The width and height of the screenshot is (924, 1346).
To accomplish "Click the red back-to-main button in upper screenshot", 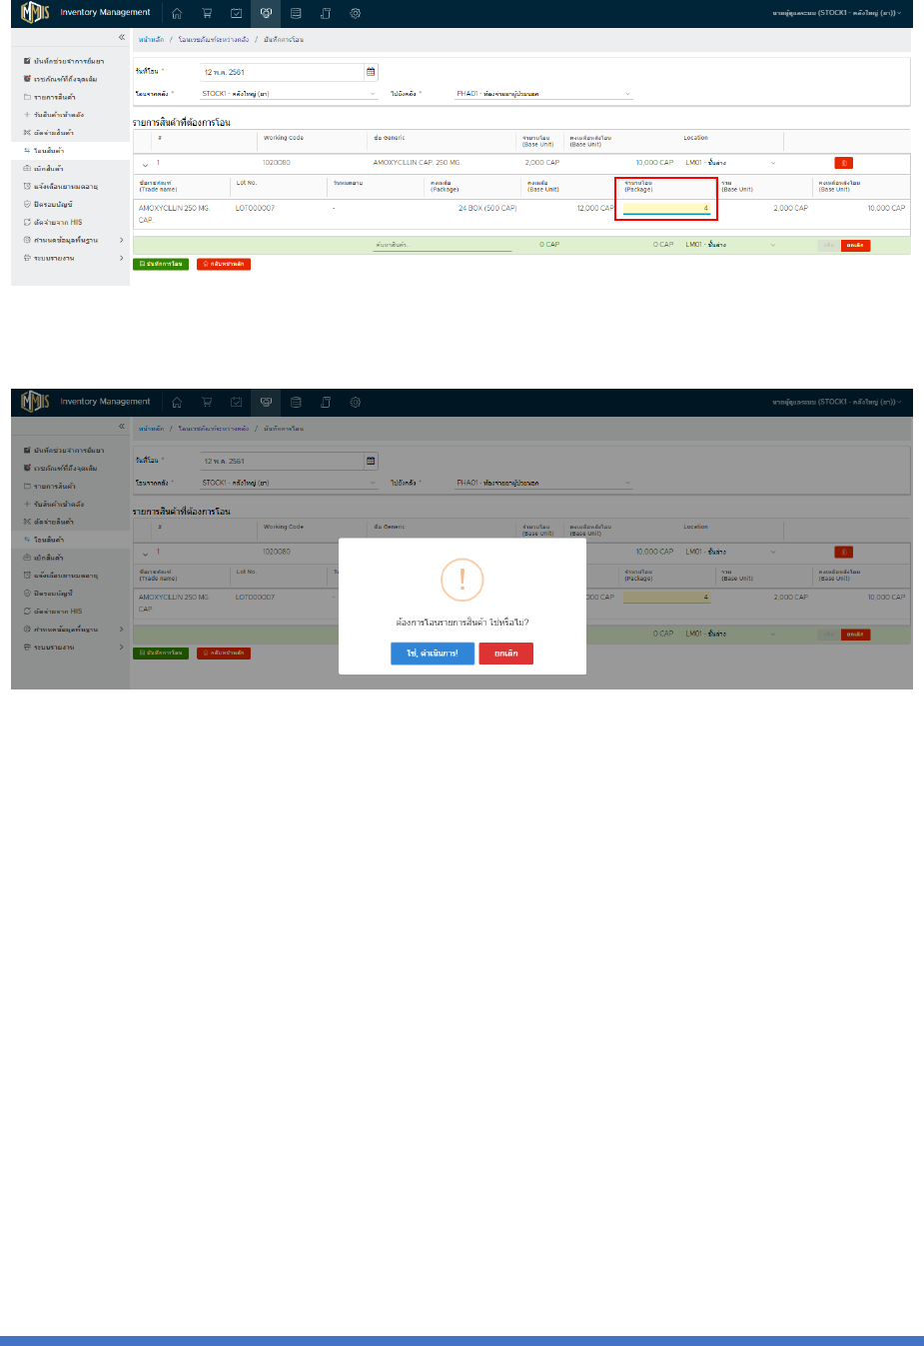I will tap(224, 264).
